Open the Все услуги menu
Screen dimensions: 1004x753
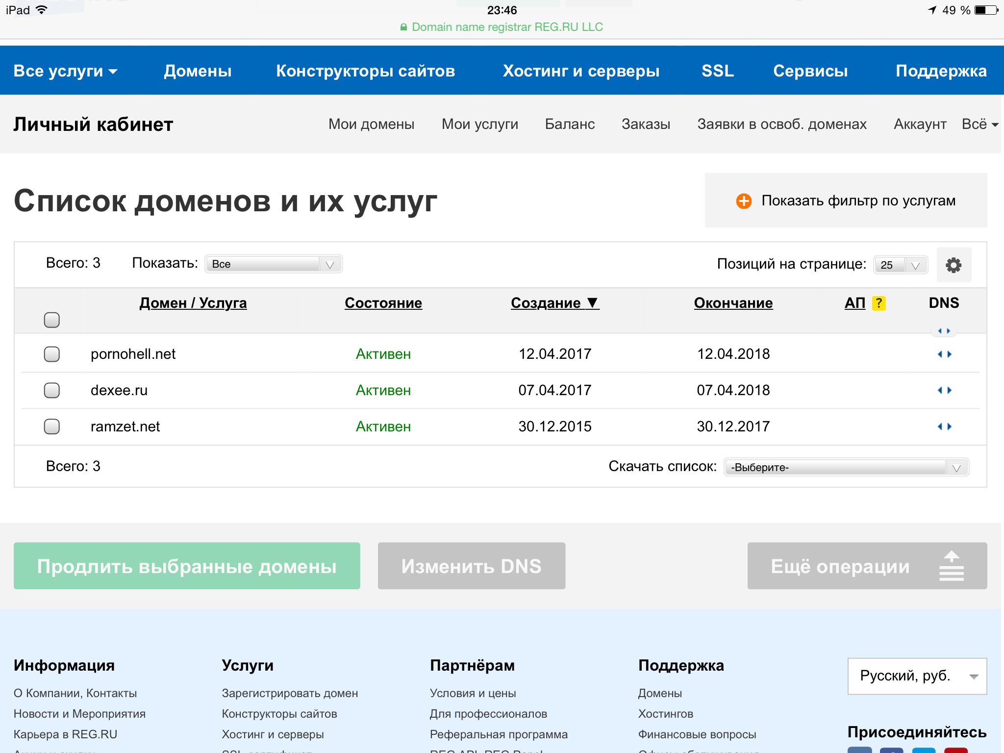[x=65, y=71]
